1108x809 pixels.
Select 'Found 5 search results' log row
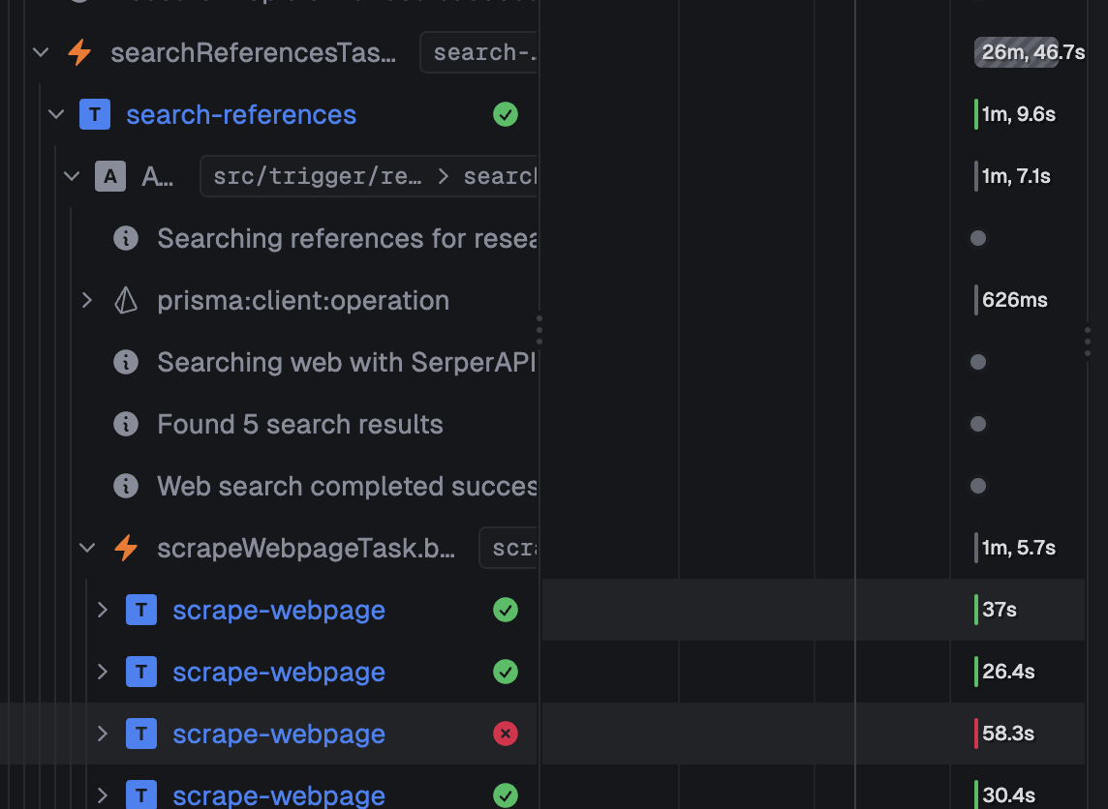click(300, 424)
